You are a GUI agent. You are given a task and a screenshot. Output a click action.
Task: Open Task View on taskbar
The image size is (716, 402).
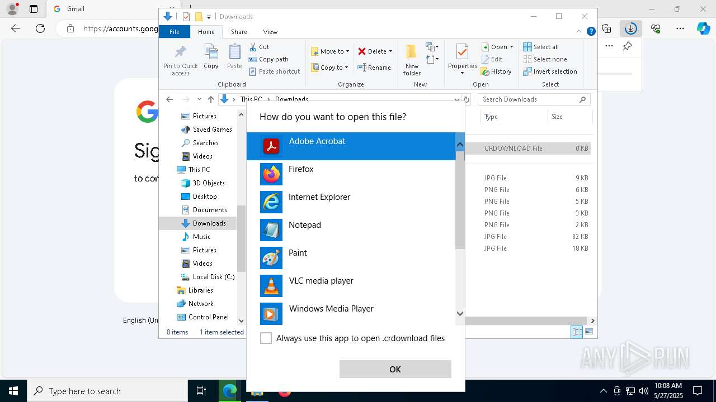point(201,391)
